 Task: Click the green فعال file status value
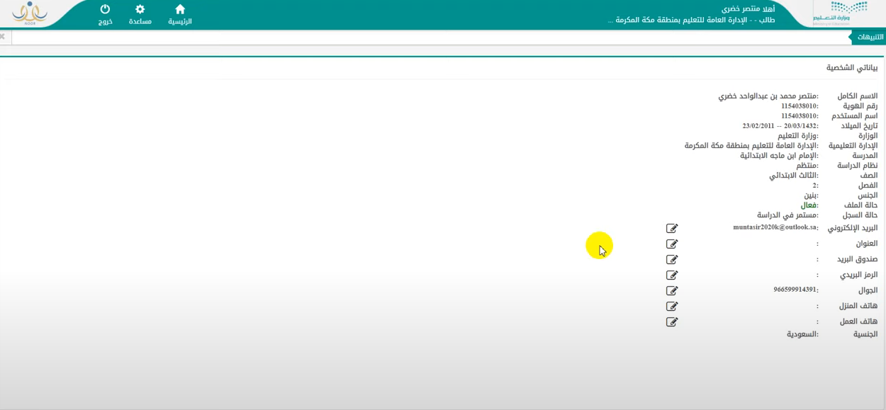pos(809,205)
